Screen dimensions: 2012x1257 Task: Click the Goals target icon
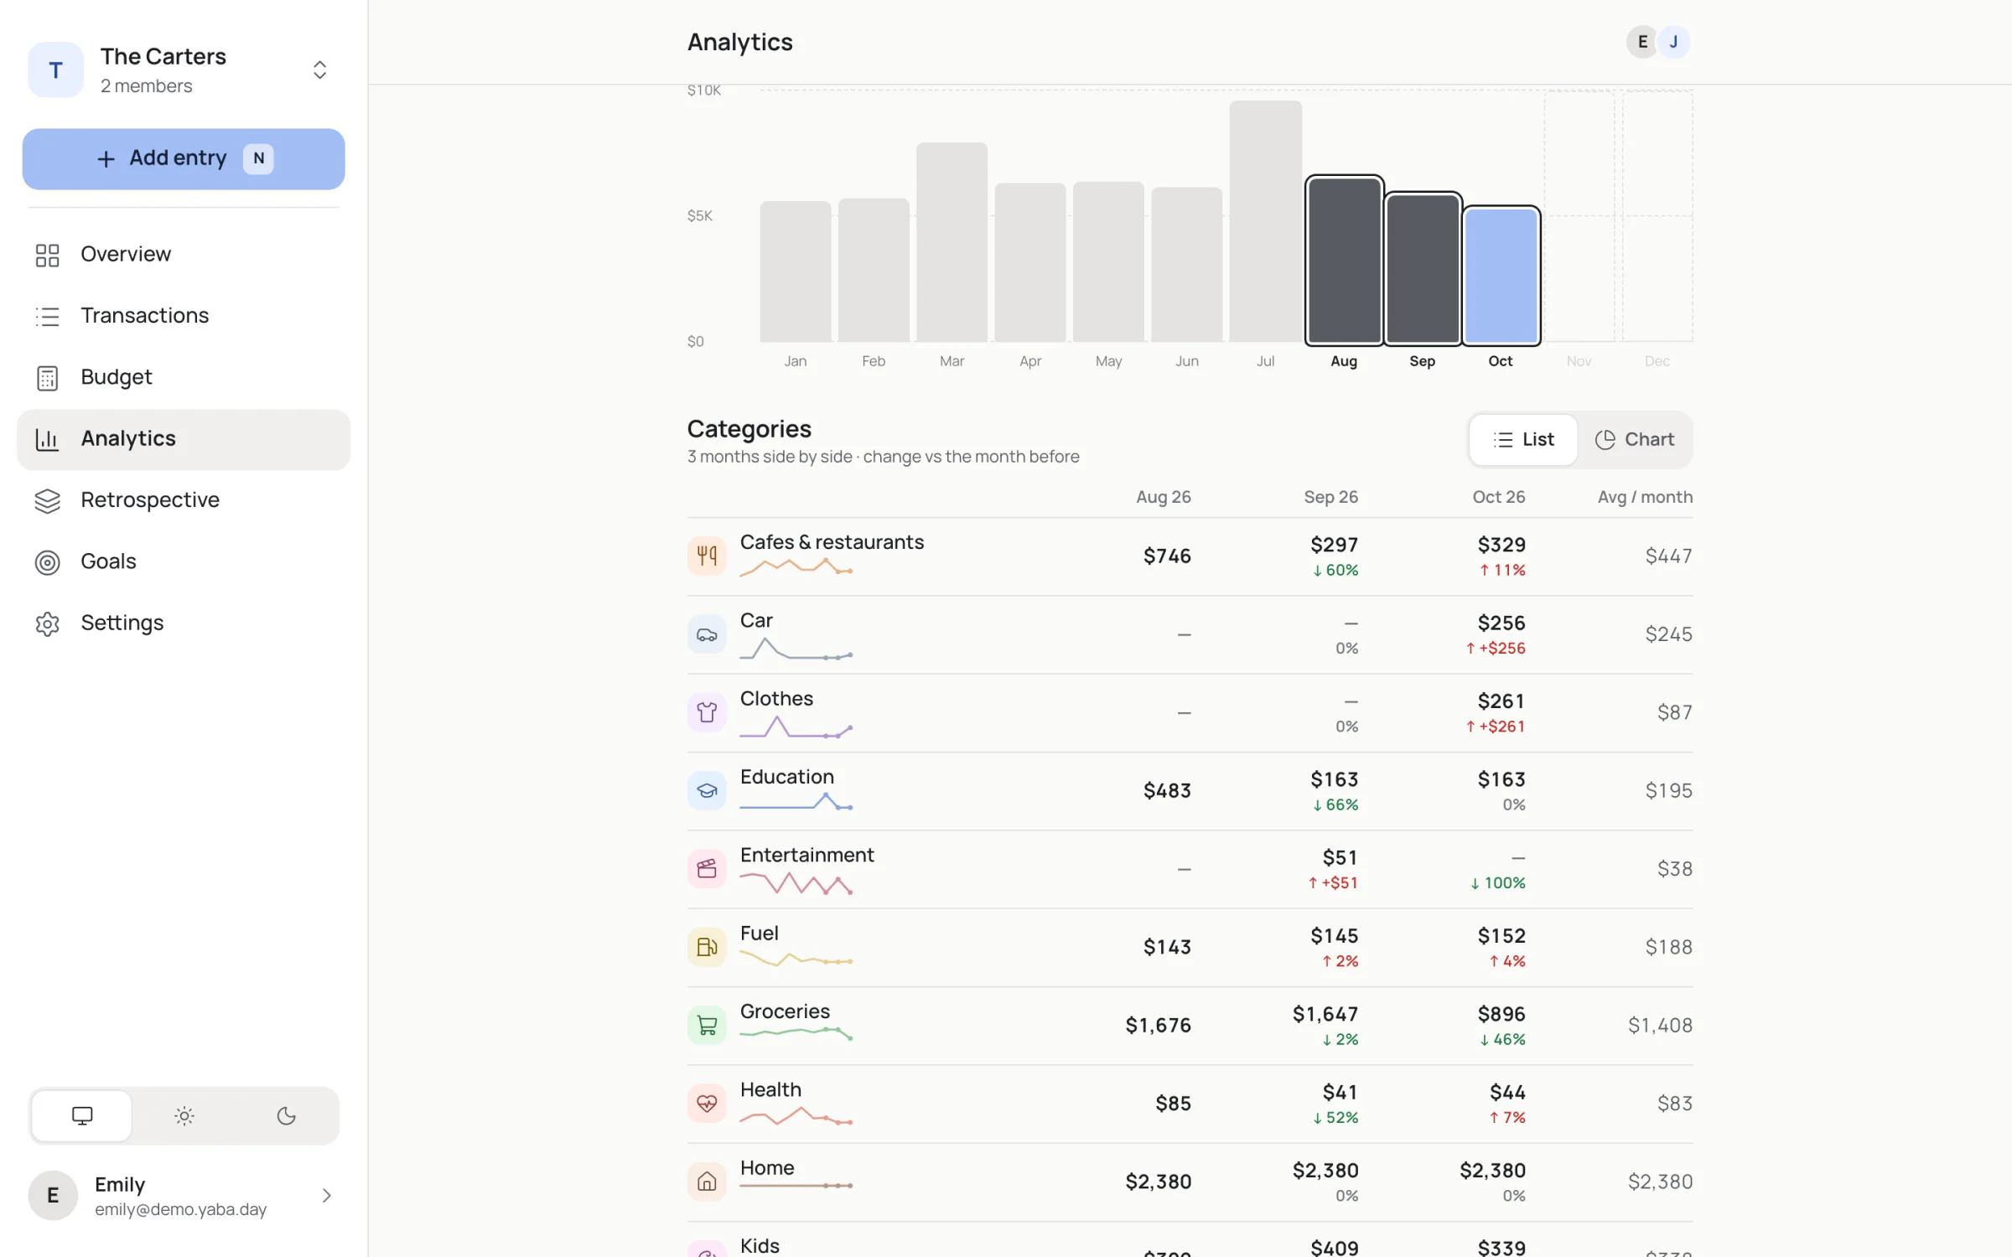pos(47,562)
